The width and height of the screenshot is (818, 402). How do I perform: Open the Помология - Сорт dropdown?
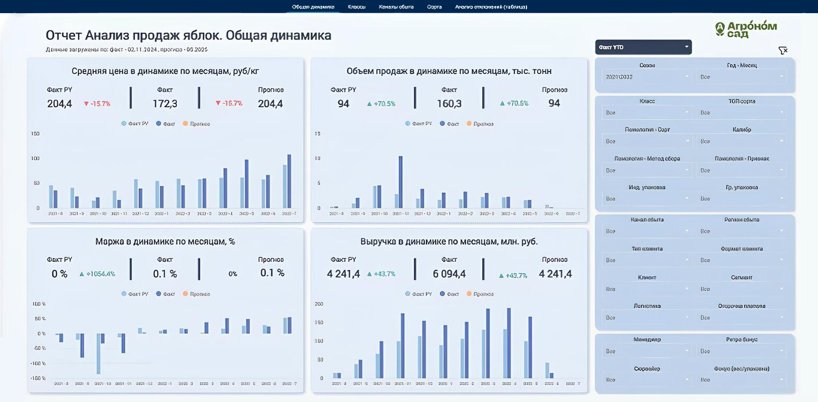[647, 142]
